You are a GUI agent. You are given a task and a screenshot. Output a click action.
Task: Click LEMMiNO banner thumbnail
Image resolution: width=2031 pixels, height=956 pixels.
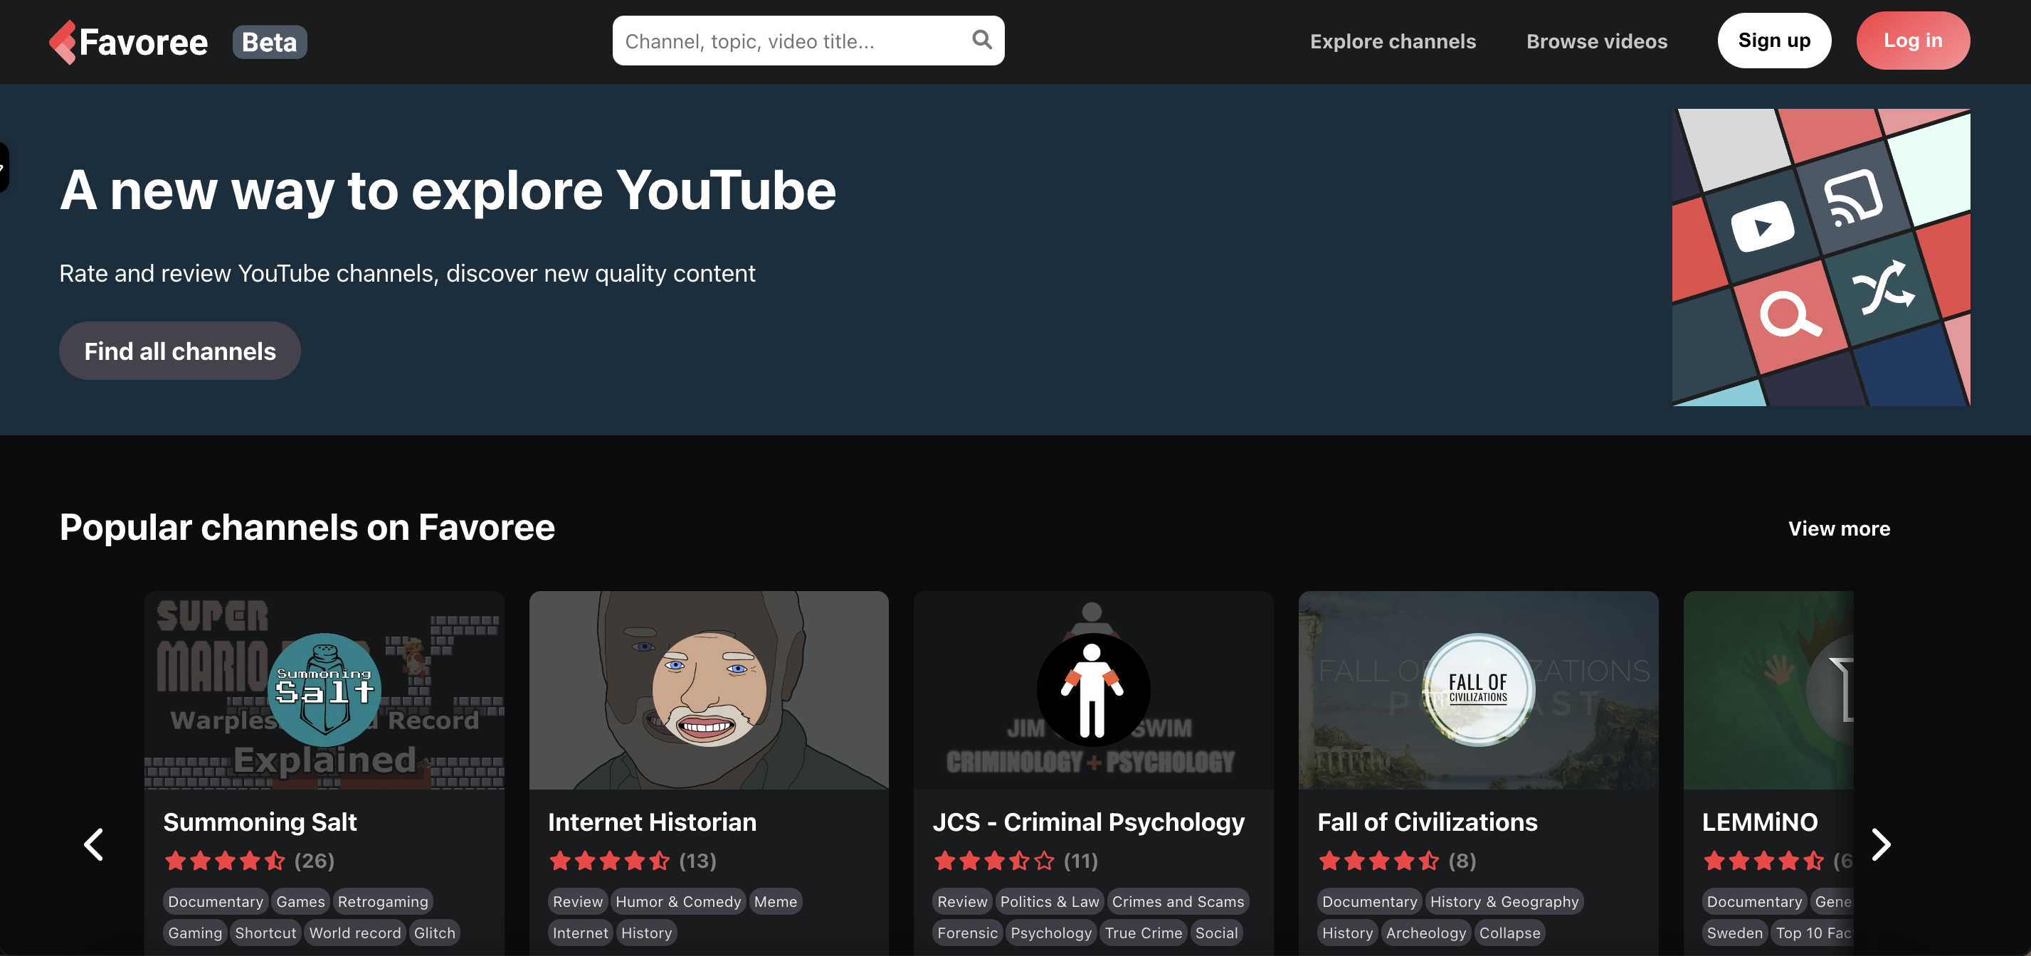(x=1768, y=689)
